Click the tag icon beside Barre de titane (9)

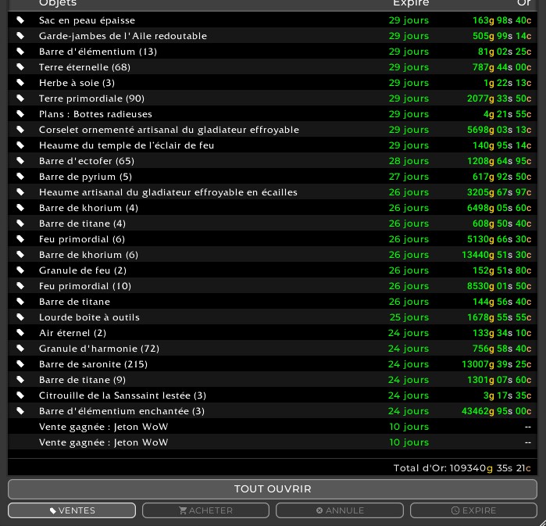point(20,380)
